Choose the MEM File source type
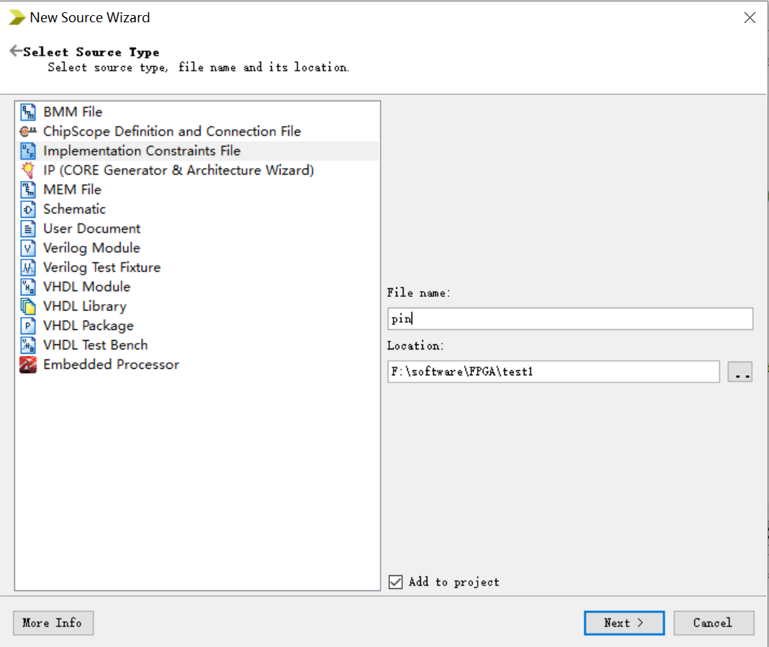 (x=71, y=189)
